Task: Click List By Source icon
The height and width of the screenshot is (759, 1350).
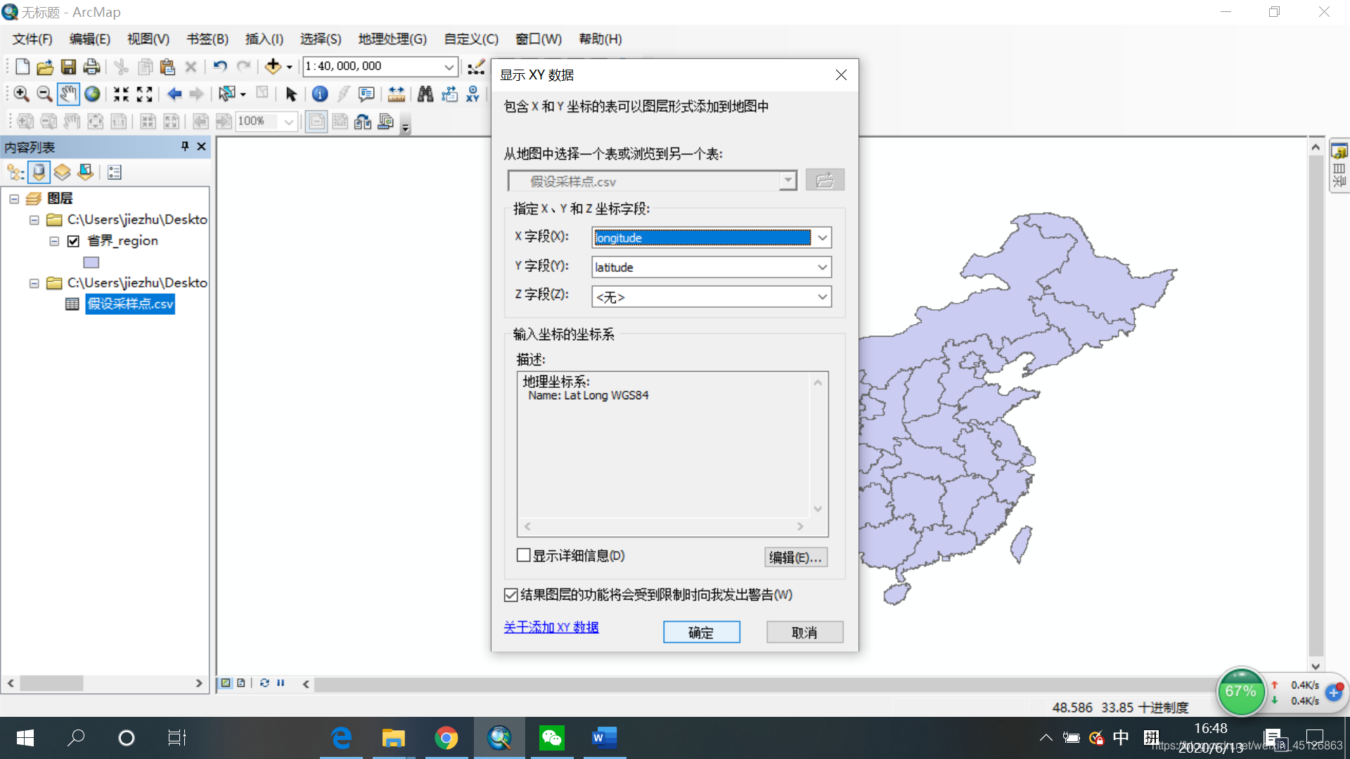Action: [x=39, y=172]
